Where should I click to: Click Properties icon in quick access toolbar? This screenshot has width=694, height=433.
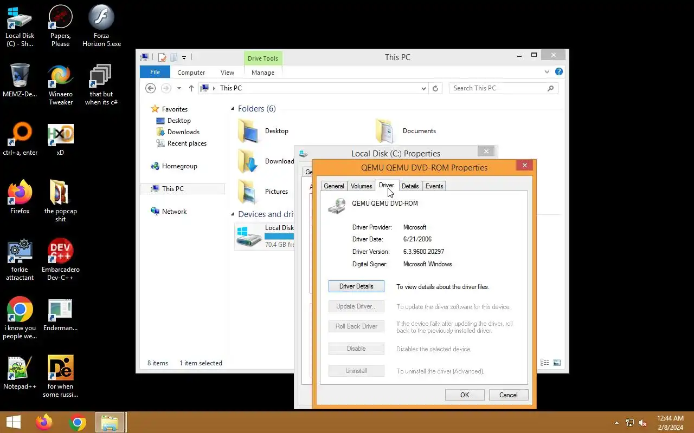point(162,57)
